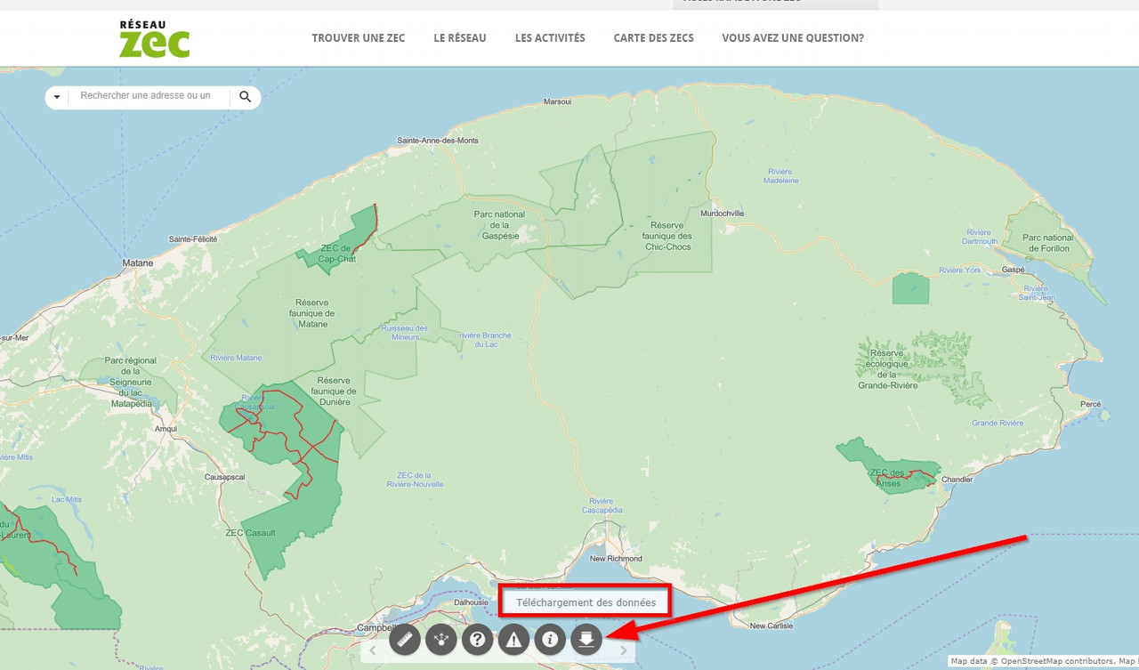This screenshot has height=670, width=1139.
Task: Click the Rivière Cascapédia label
Action: pos(601,505)
